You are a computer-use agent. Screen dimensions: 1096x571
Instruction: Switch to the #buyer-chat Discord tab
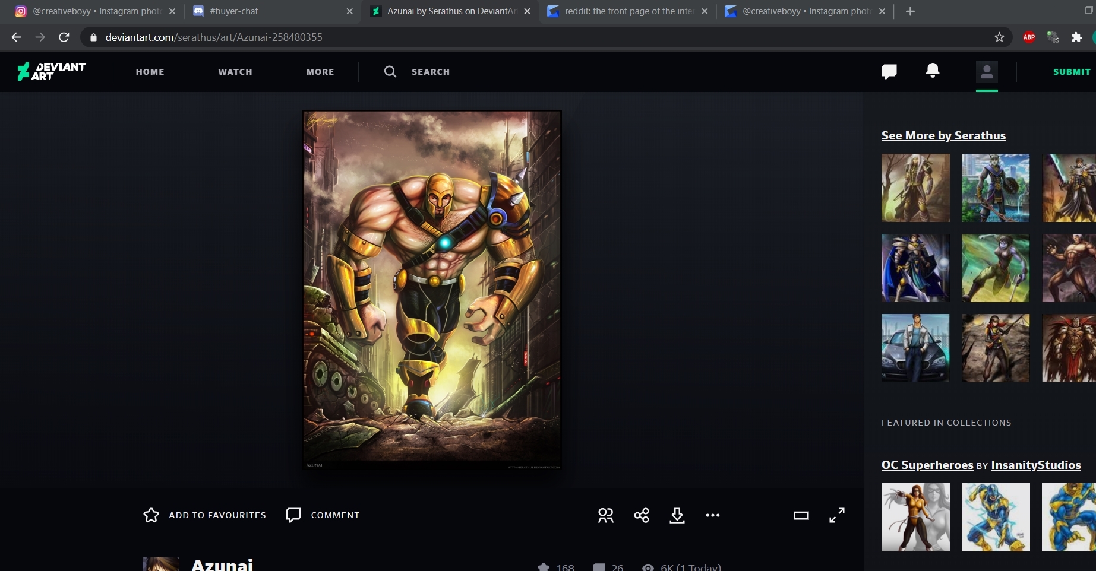point(272,11)
